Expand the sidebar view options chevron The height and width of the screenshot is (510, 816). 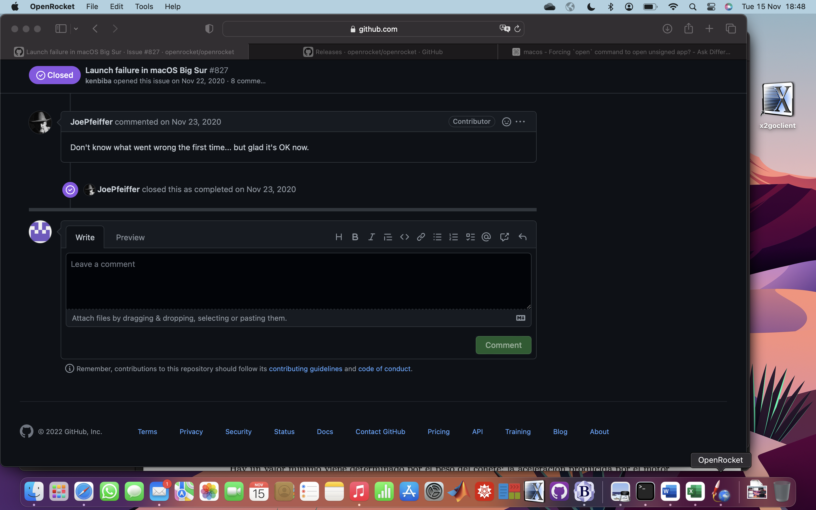(76, 29)
